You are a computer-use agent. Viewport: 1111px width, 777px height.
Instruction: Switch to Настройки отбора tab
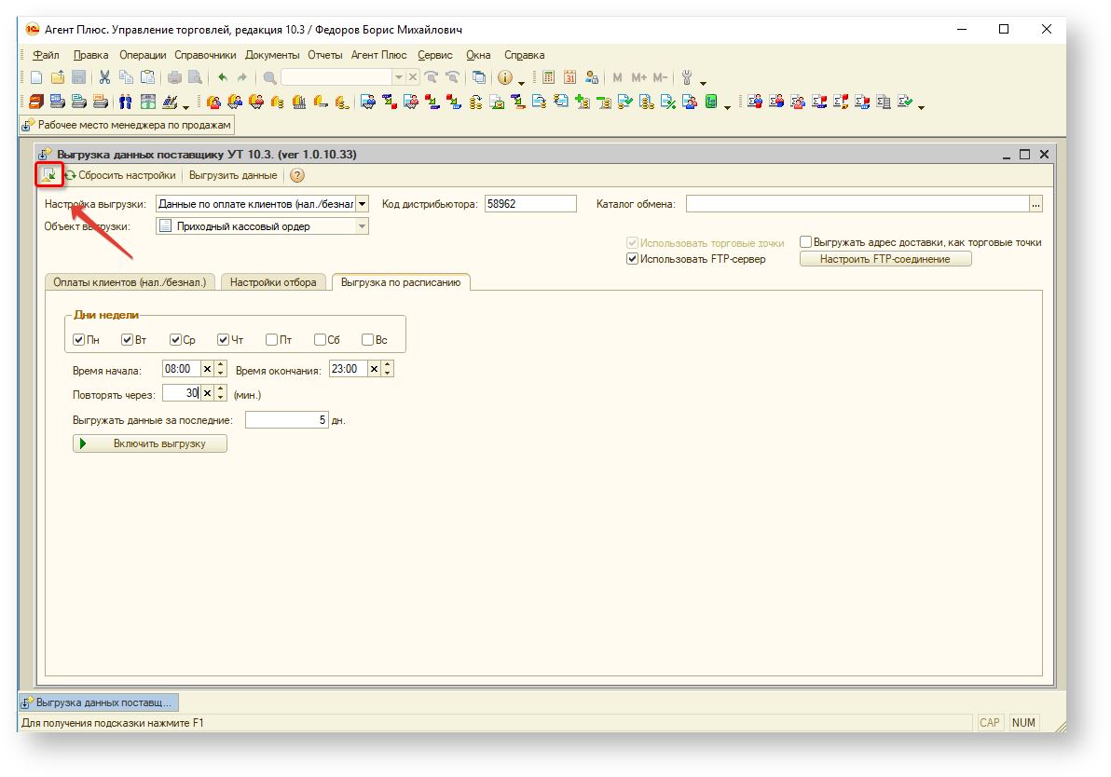click(x=273, y=282)
